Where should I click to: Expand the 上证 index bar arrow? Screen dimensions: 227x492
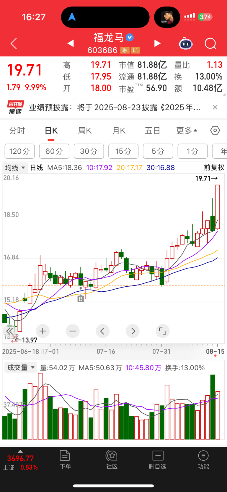pyautogui.click(x=20, y=452)
